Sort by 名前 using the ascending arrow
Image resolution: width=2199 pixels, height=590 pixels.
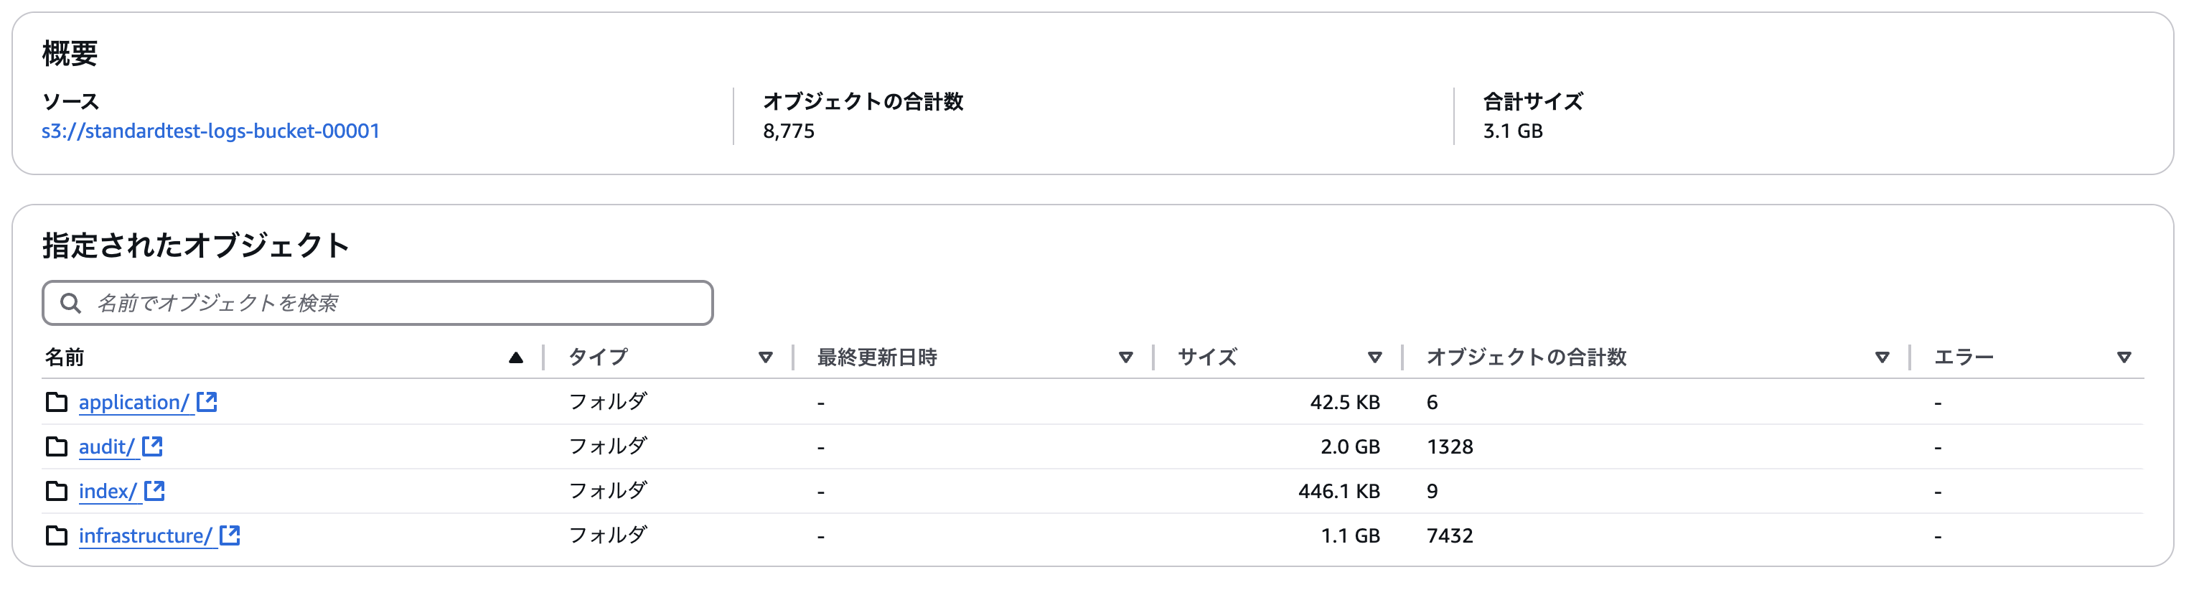coord(515,357)
